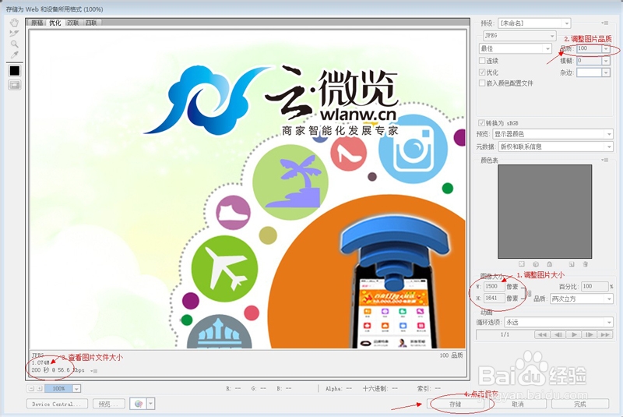Switch to the 四联 tab

[x=91, y=23]
